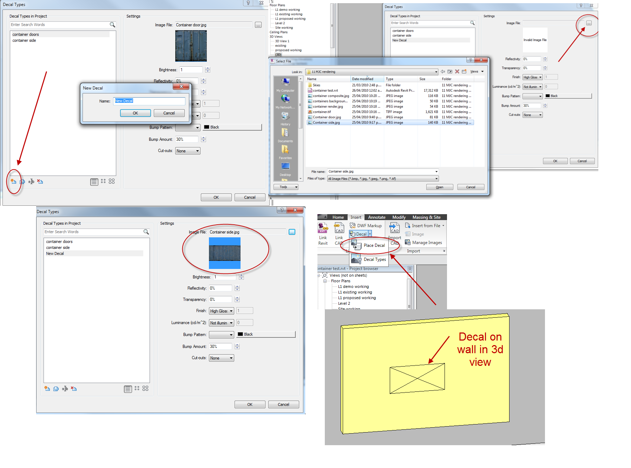631x468 pixels.
Task: Click the Import CAD ribbon icon
Action: click(395, 234)
